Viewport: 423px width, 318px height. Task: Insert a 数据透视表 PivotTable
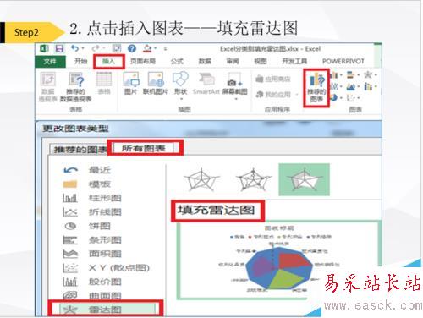(x=48, y=86)
